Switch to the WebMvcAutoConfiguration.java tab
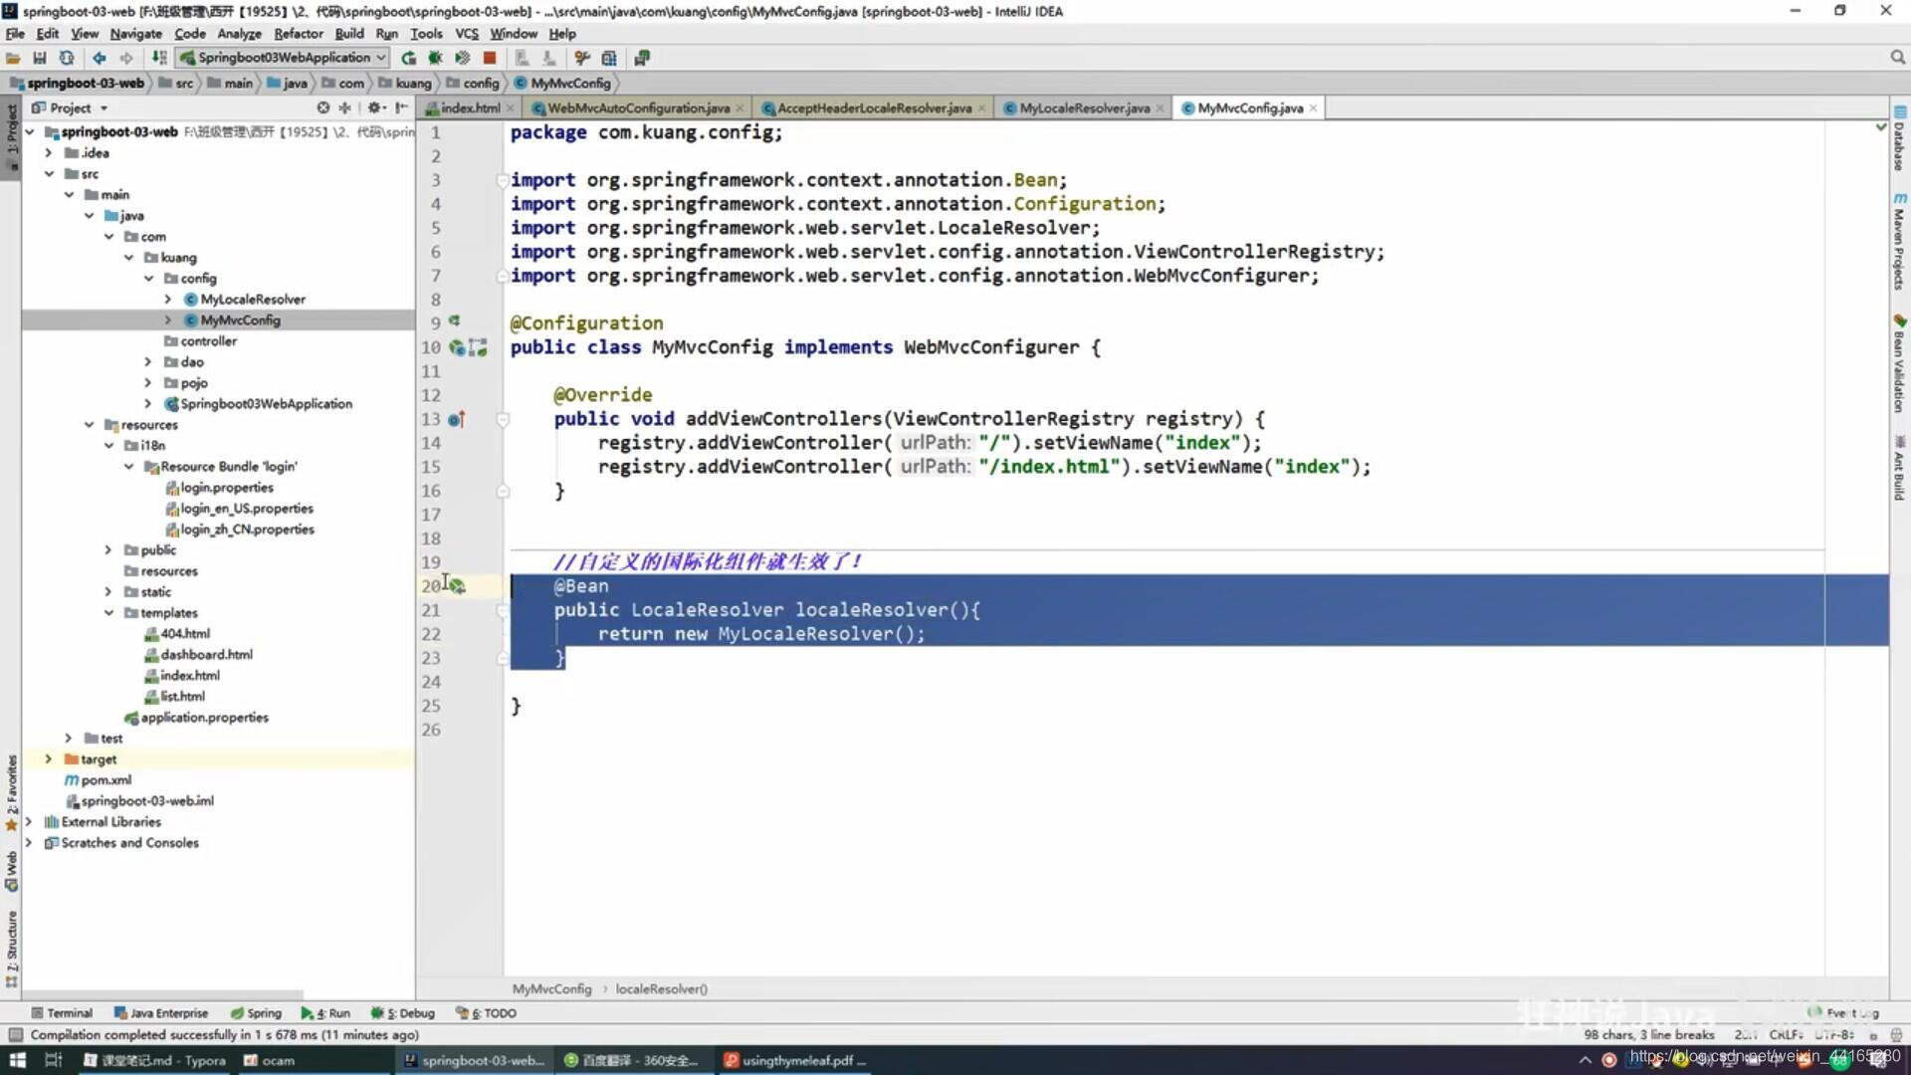The image size is (1911, 1075). (638, 107)
